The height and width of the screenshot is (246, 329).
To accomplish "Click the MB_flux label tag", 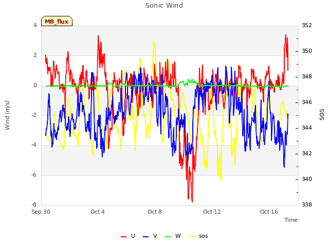I will coord(57,21).
